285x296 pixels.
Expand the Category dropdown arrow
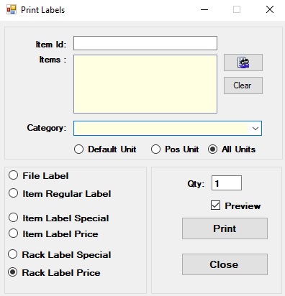pos(255,129)
